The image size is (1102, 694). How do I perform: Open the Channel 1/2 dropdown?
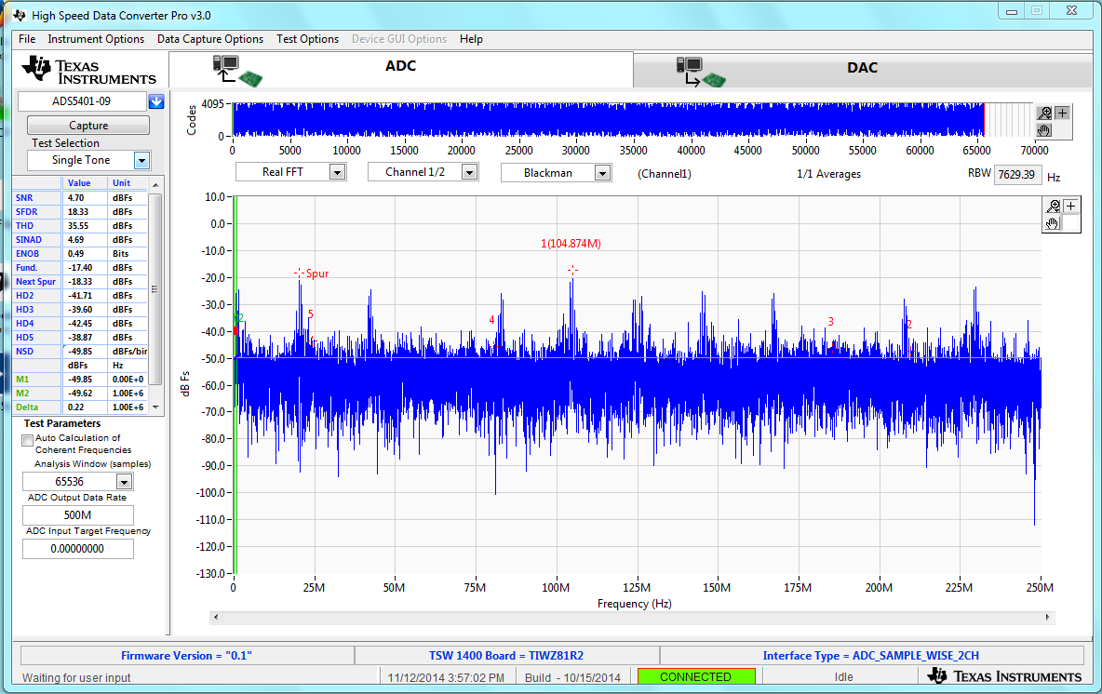[x=469, y=173]
